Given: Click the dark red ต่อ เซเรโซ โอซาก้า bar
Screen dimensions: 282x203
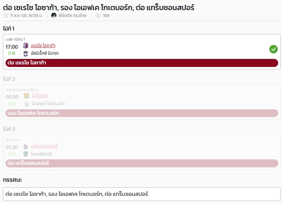Looking at the screenshot, I should pos(142,63).
